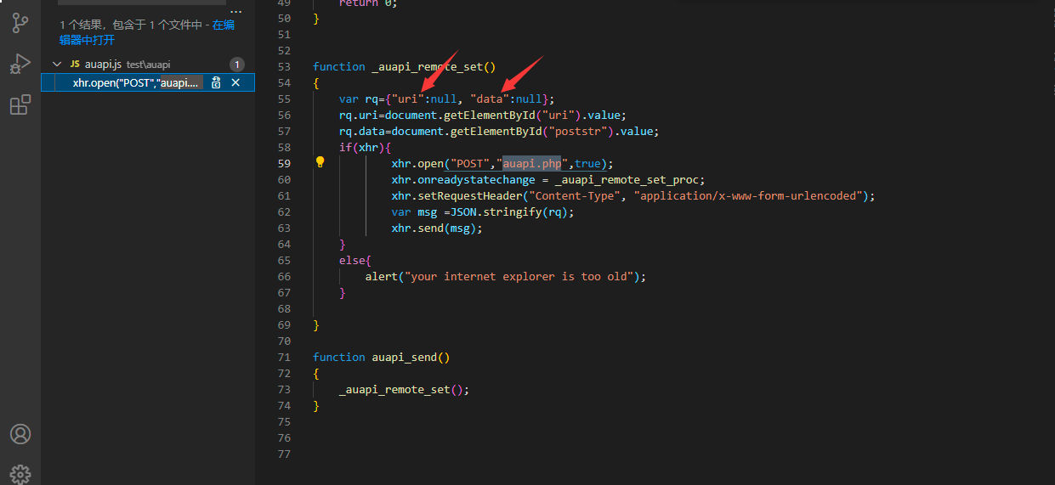Image resolution: width=1055 pixels, height=485 pixels.
Task: Click the 'else{' keyword on line 65
Action: (x=355, y=260)
